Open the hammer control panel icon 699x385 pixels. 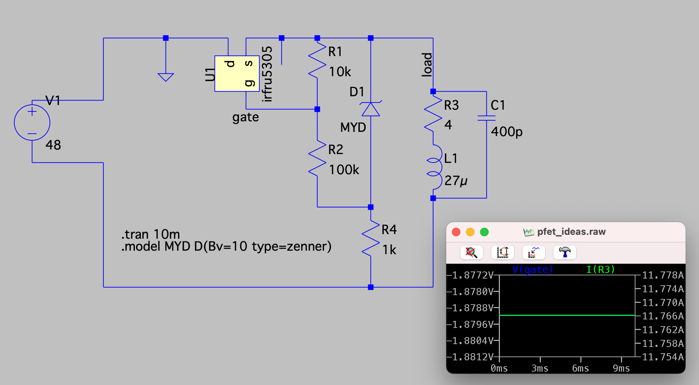[x=564, y=252]
